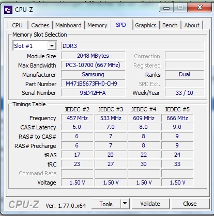This screenshot has height=216, width=214.
Task: Click the tRAS value 22
Action: (144, 155)
